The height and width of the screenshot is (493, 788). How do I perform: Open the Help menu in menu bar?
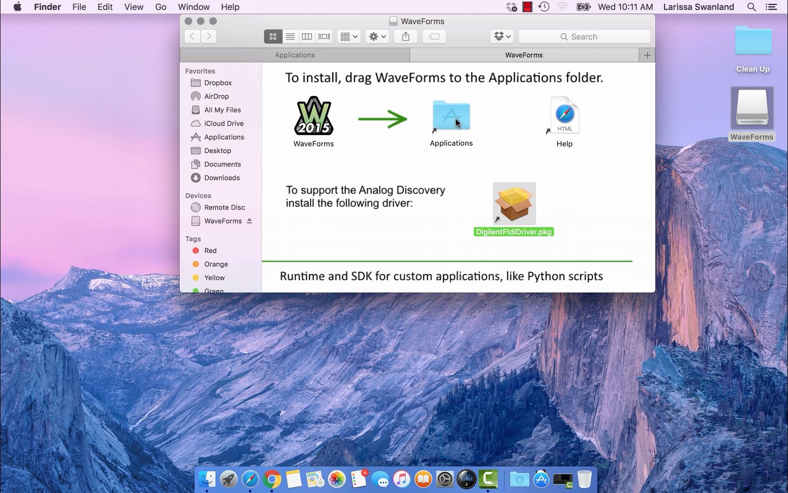coord(230,7)
